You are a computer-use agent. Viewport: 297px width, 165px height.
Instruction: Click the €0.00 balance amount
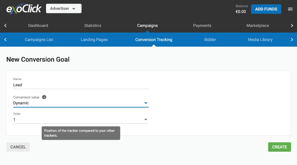[241, 12]
